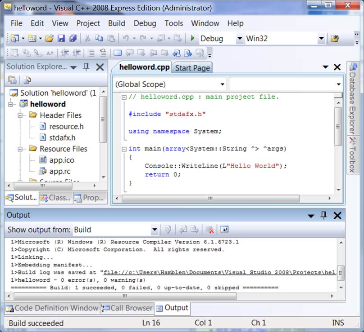Click the Properties icon in Solution Explorer
364x332 pixels.
click(x=12, y=80)
